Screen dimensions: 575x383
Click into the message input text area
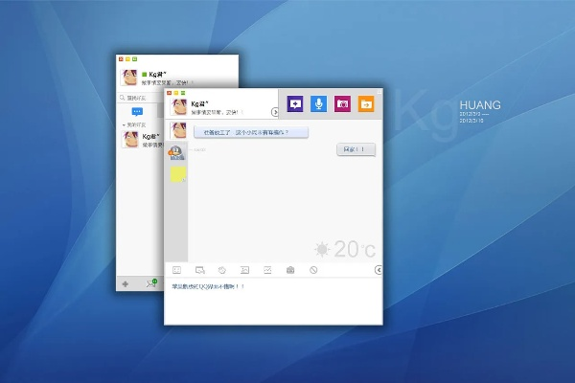point(273,302)
